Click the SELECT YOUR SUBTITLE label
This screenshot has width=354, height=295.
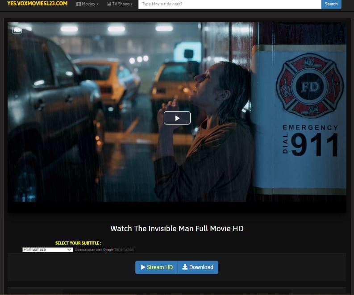78,243
